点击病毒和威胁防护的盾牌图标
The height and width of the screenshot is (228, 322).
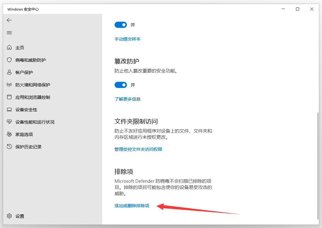pyautogui.click(x=9, y=60)
